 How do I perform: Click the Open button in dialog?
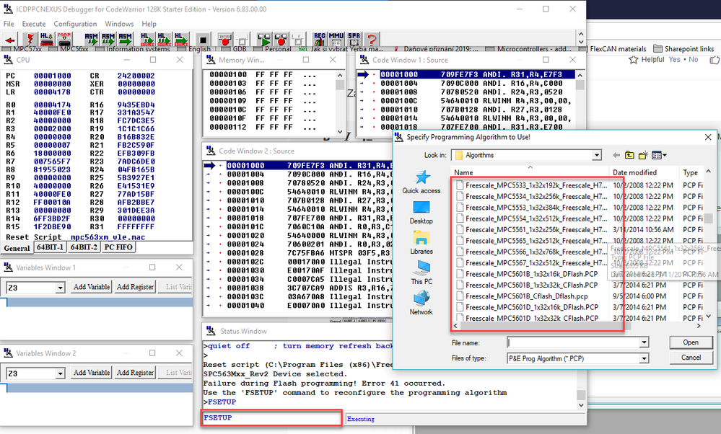691,342
